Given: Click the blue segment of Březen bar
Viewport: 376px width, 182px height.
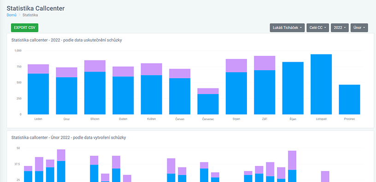Looking at the screenshot, I should click(95, 93).
